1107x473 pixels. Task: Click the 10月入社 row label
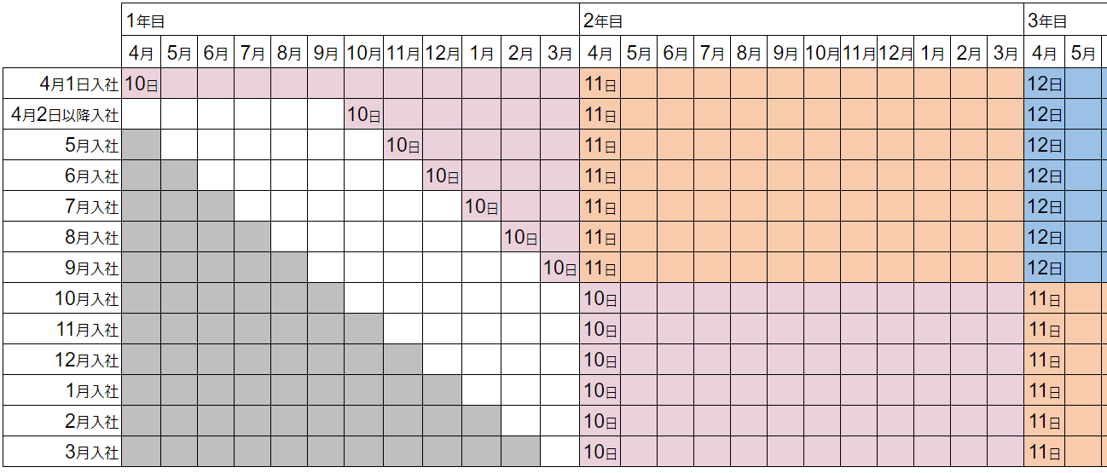tap(86, 299)
